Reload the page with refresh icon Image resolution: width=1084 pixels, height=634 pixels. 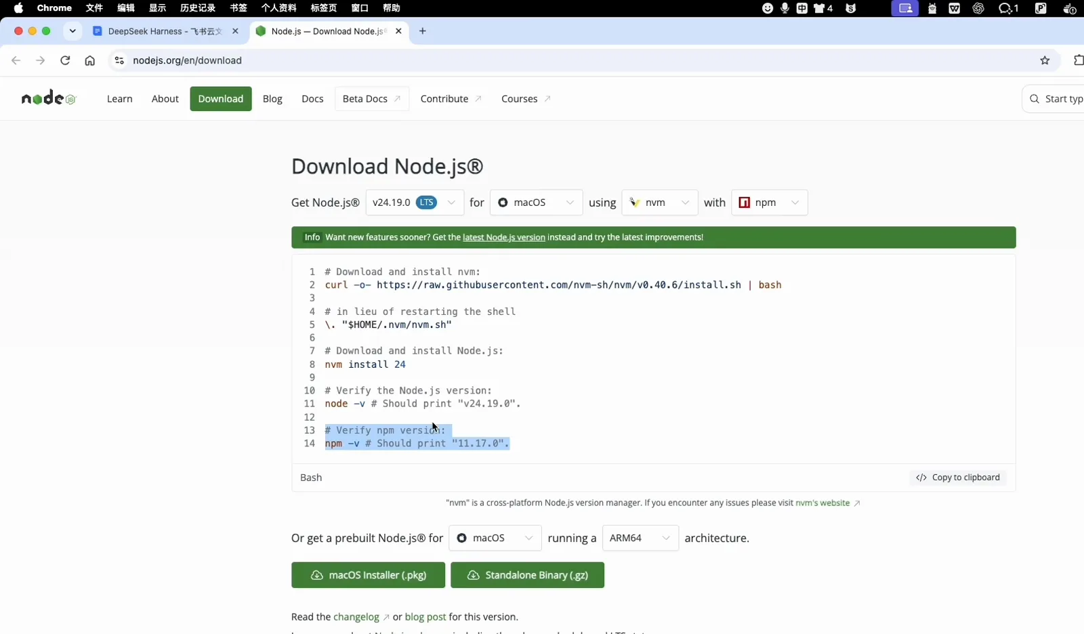(x=65, y=60)
